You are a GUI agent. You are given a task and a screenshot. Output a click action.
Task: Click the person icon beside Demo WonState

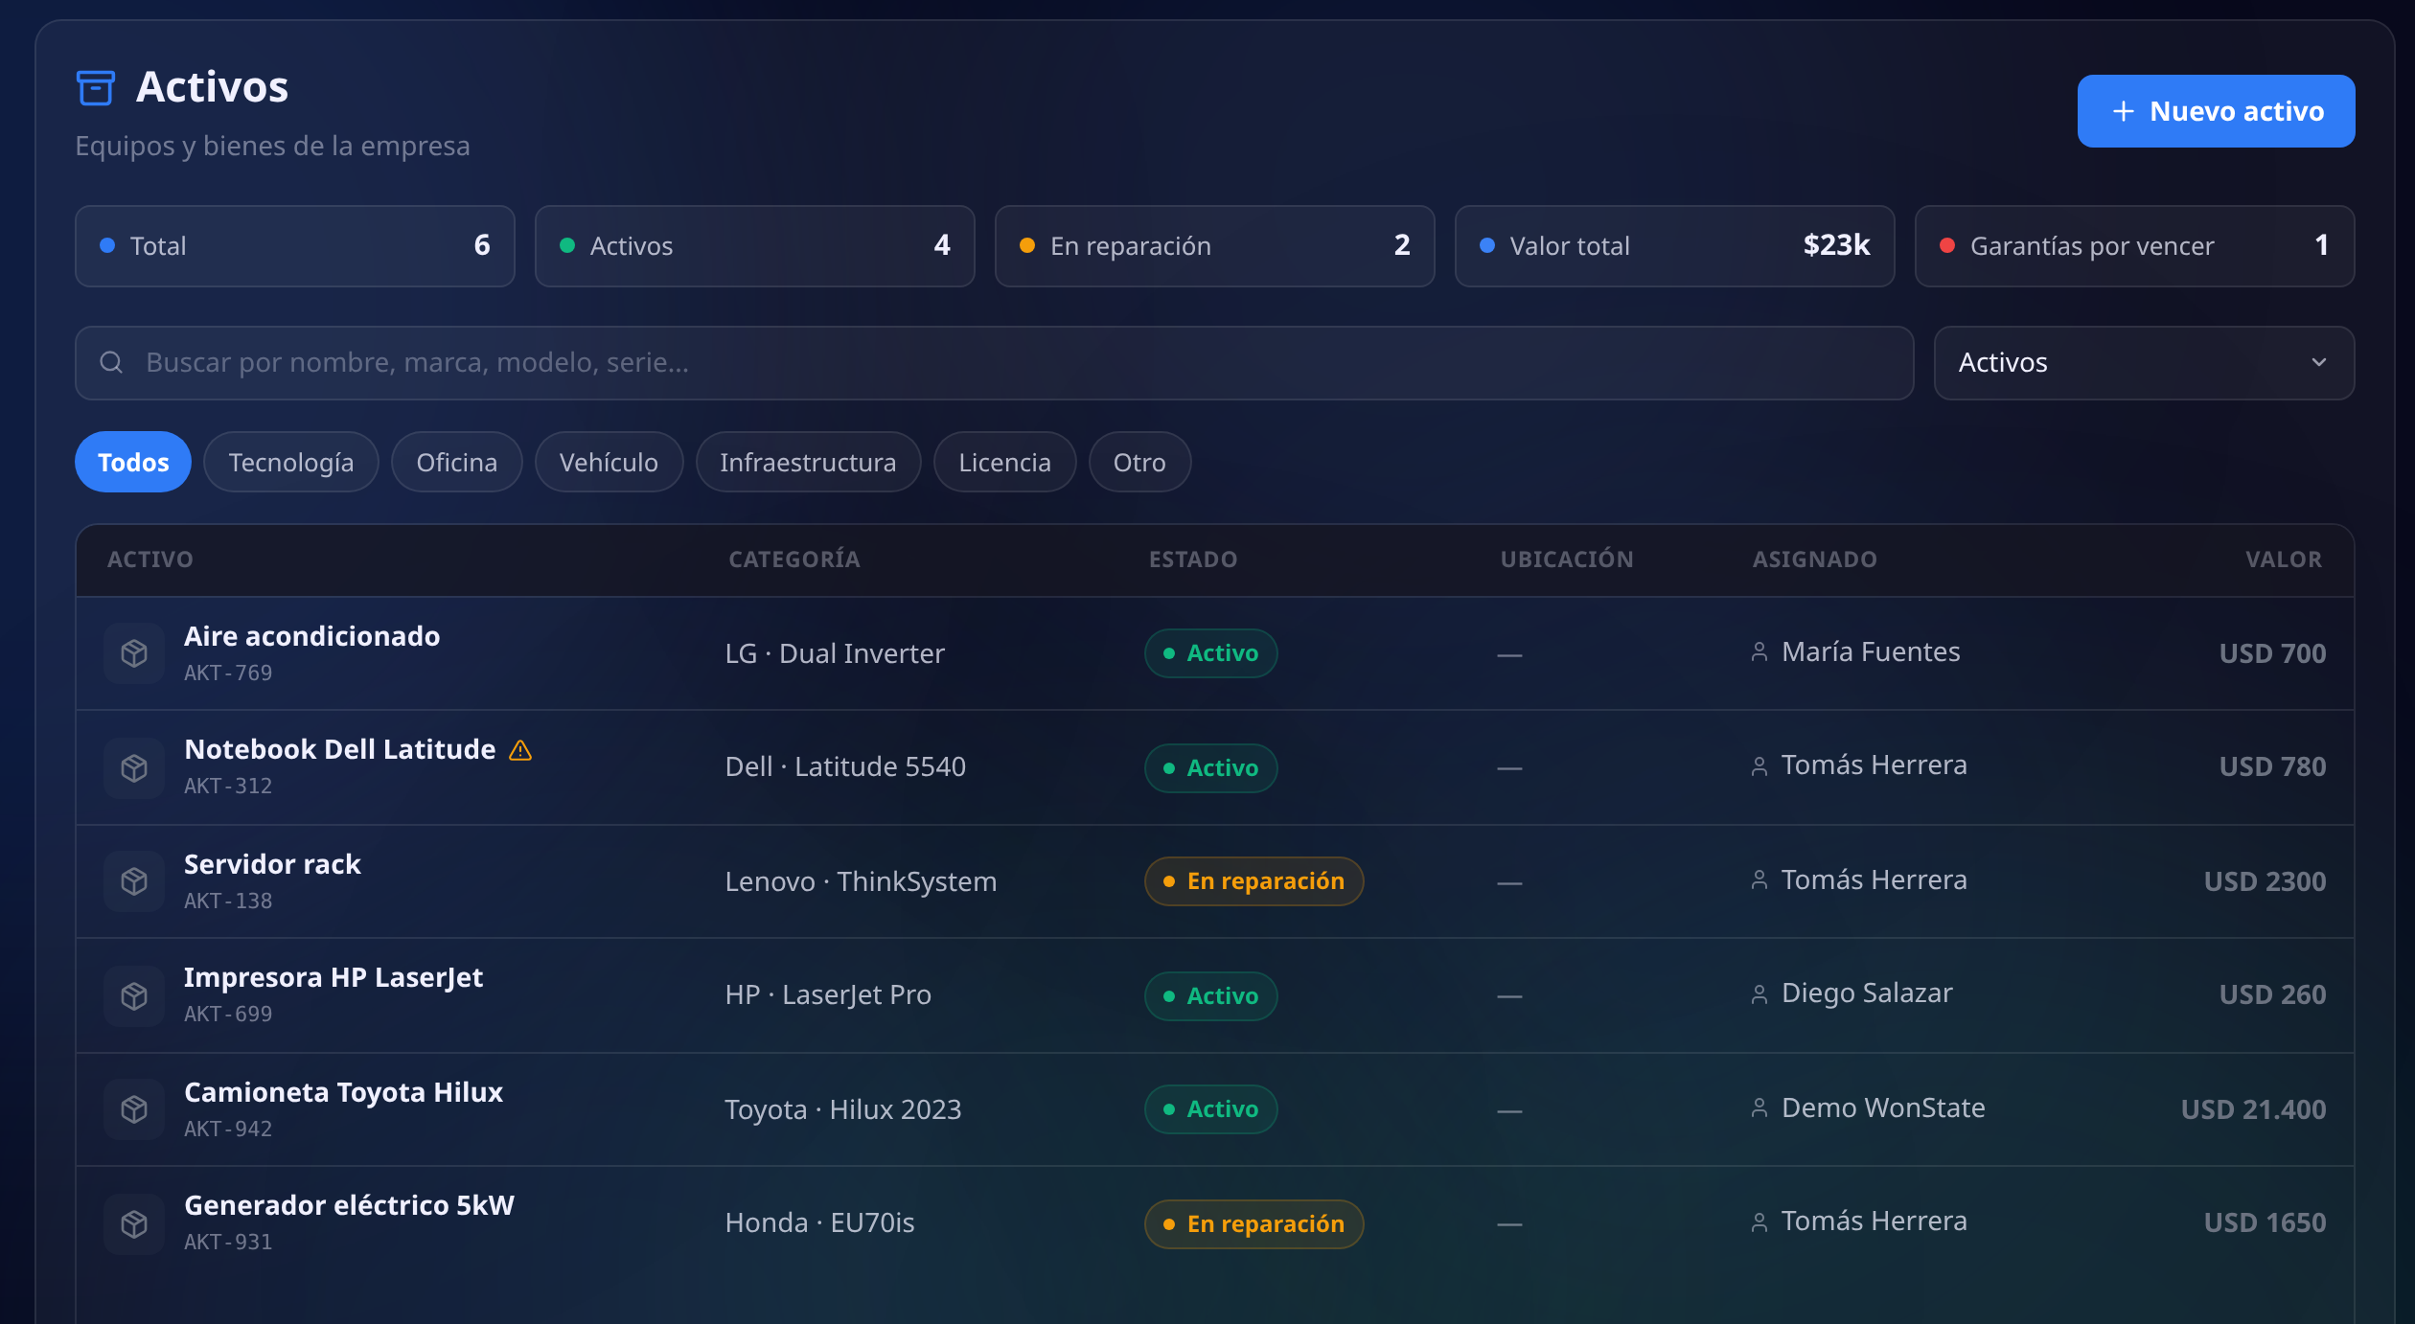click(1759, 1108)
